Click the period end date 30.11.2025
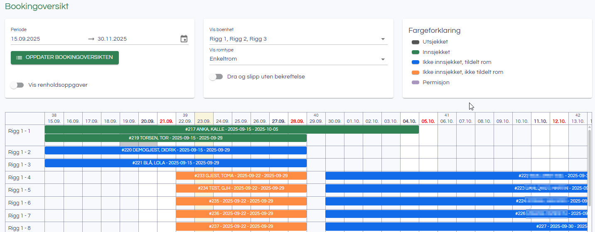The height and width of the screenshot is (232, 595). click(x=112, y=39)
